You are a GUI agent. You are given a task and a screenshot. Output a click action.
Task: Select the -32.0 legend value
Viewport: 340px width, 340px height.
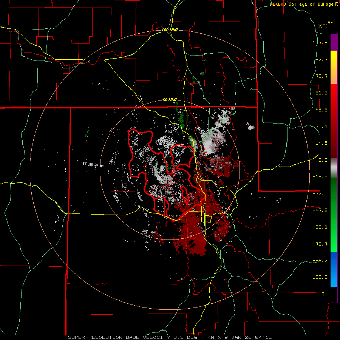click(x=320, y=194)
